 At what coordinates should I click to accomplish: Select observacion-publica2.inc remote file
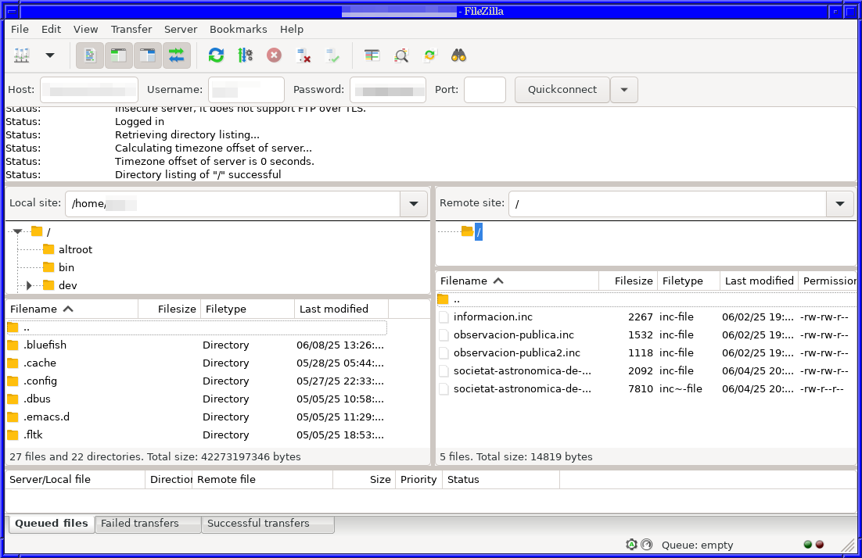646,353
